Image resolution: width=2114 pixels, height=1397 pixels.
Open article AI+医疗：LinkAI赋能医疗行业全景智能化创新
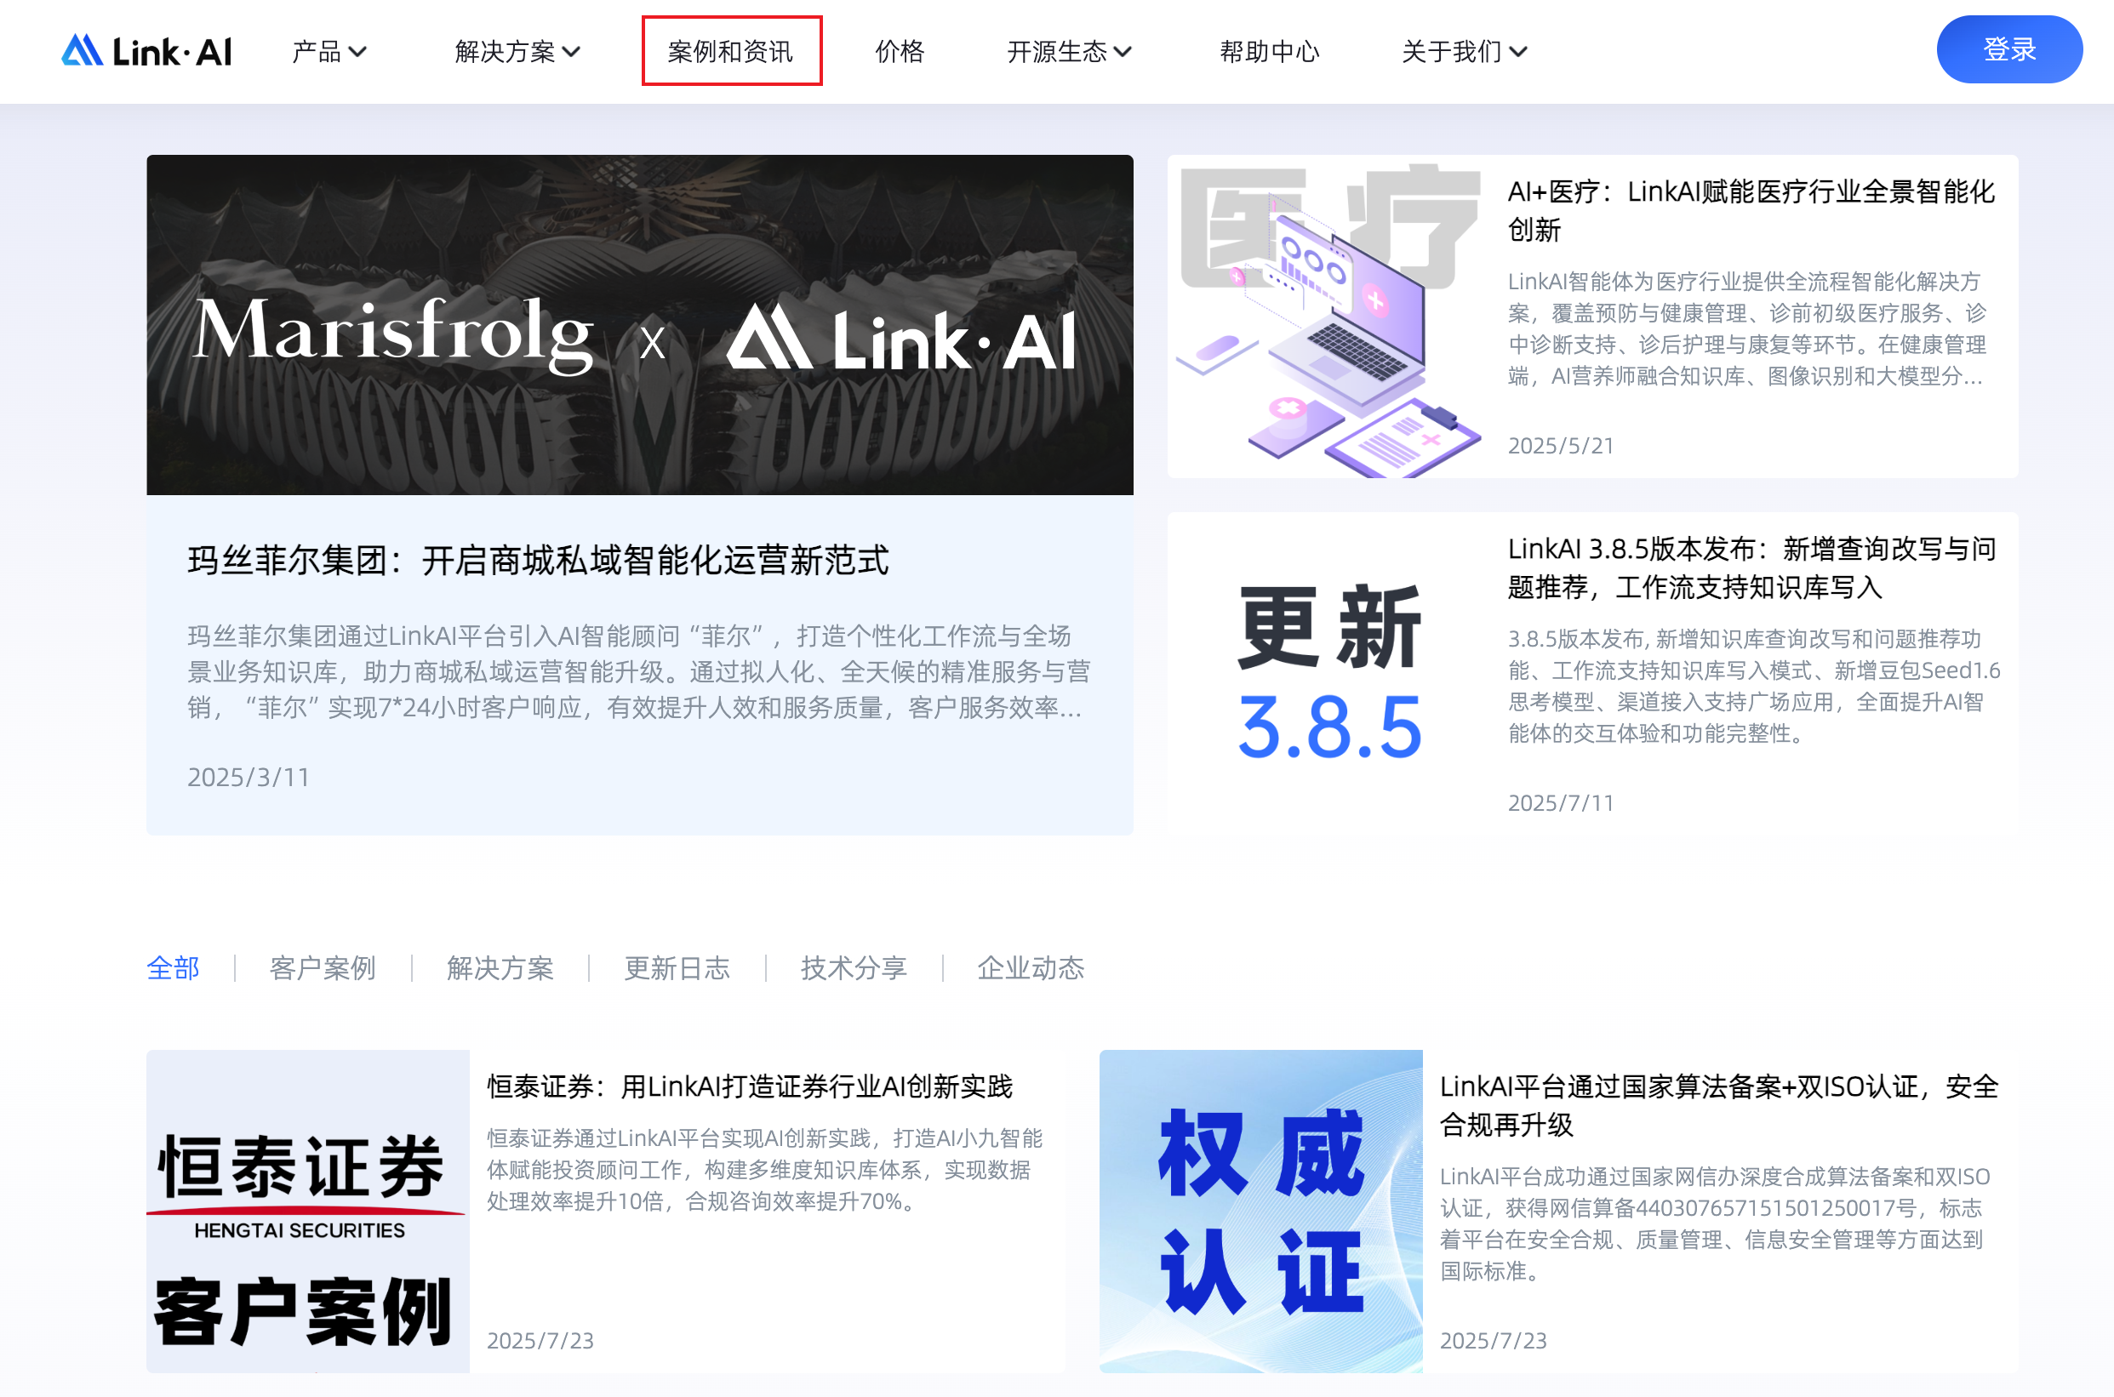[1751, 210]
